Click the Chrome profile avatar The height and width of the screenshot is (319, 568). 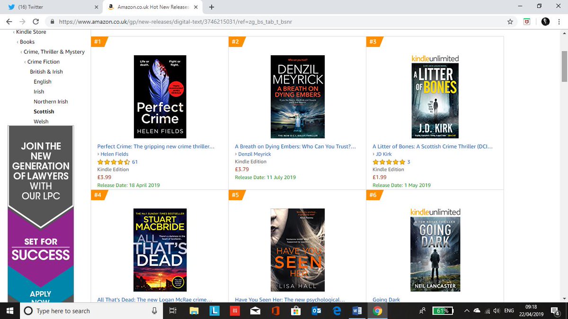tap(545, 21)
